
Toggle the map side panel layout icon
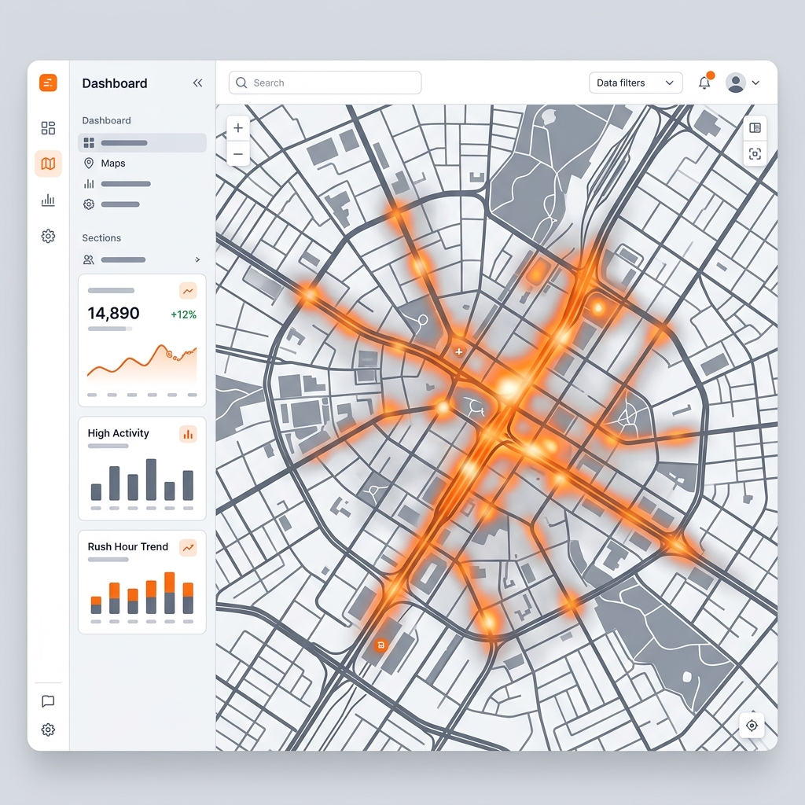tap(755, 128)
